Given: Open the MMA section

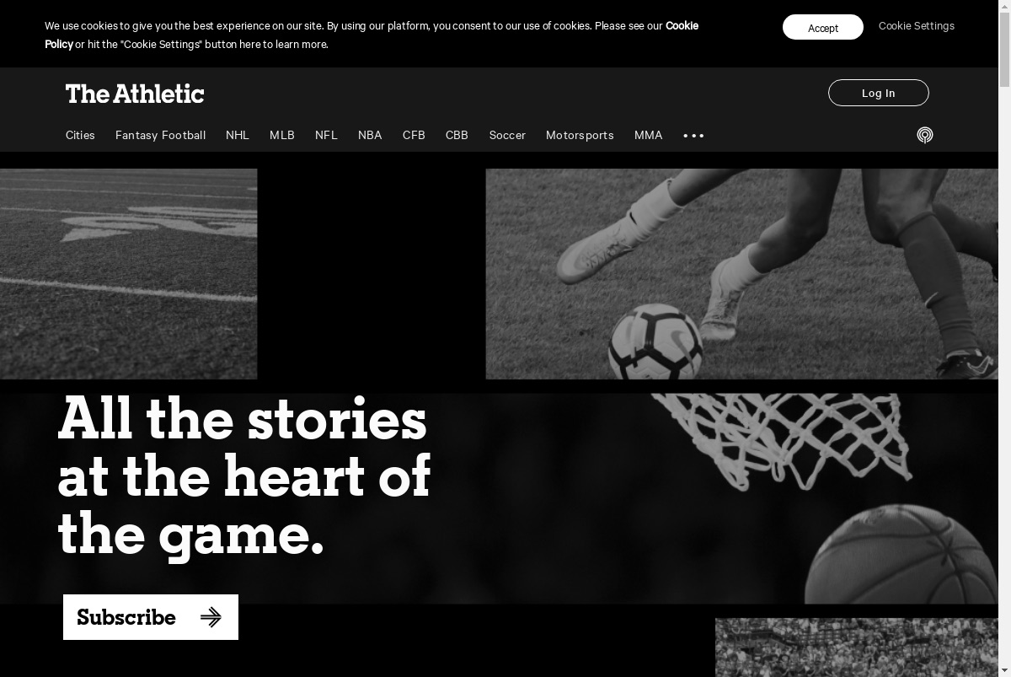Looking at the screenshot, I should 648,135.
